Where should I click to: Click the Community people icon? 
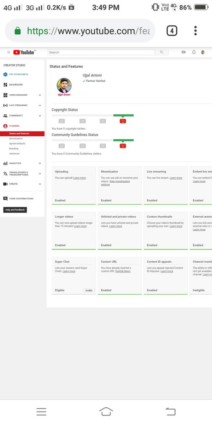[x=5, y=116]
